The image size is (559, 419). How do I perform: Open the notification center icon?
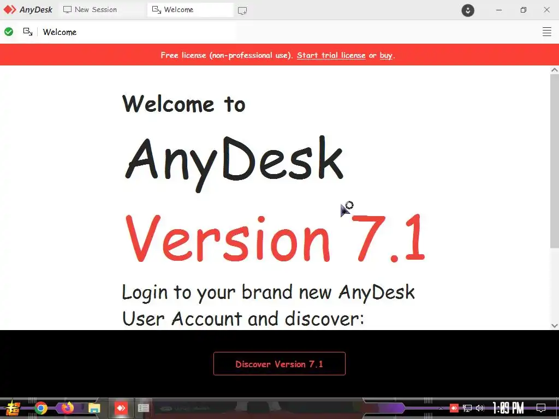coord(541,408)
